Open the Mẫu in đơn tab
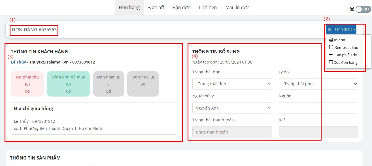 [x=237, y=8]
